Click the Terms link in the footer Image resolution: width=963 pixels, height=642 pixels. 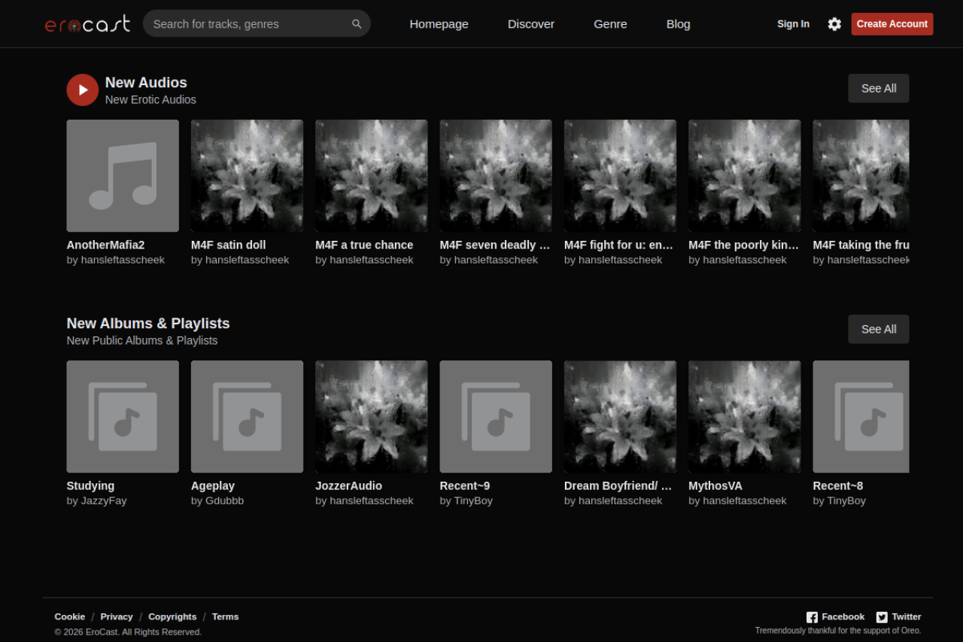point(225,616)
